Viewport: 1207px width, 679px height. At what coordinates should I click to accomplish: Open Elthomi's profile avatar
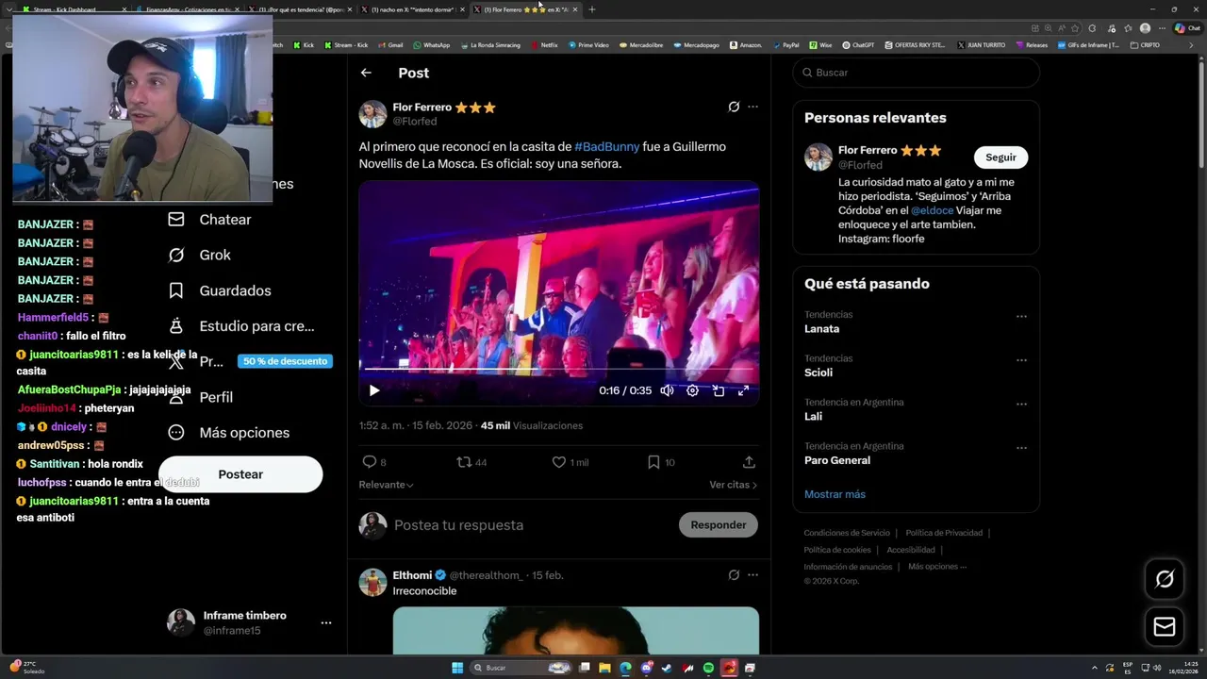[372, 582]
